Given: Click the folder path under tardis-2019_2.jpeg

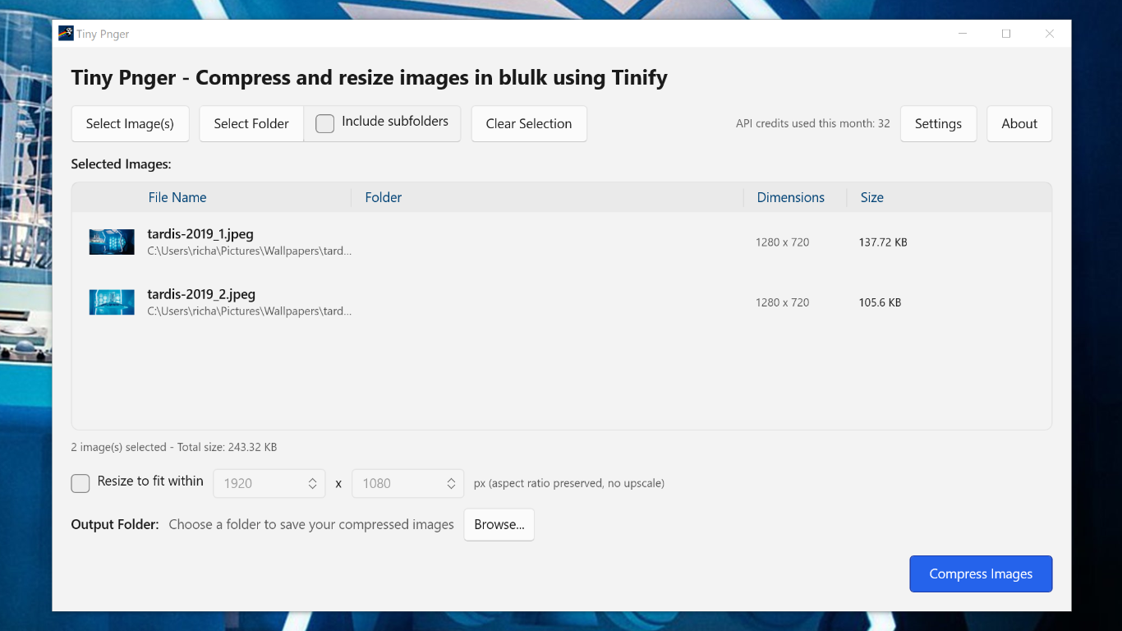Looking at the screenshot, I should (x=250, y=311).
